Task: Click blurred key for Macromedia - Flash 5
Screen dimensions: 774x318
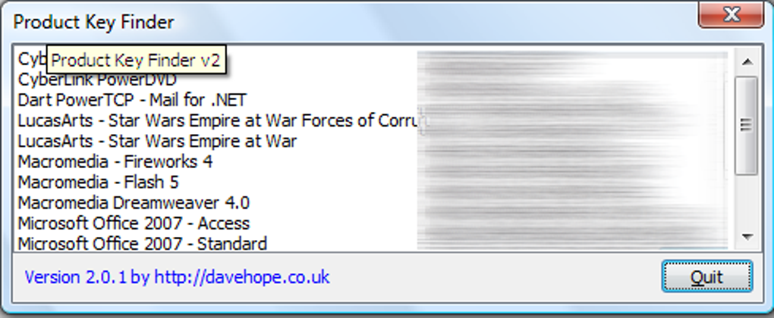Action: (x=573, y=182)
